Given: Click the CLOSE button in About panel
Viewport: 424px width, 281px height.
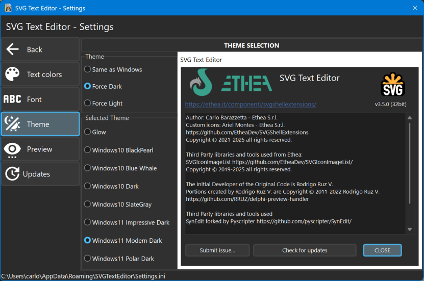Looking at the screenshot, I should [x=382, y=250].
